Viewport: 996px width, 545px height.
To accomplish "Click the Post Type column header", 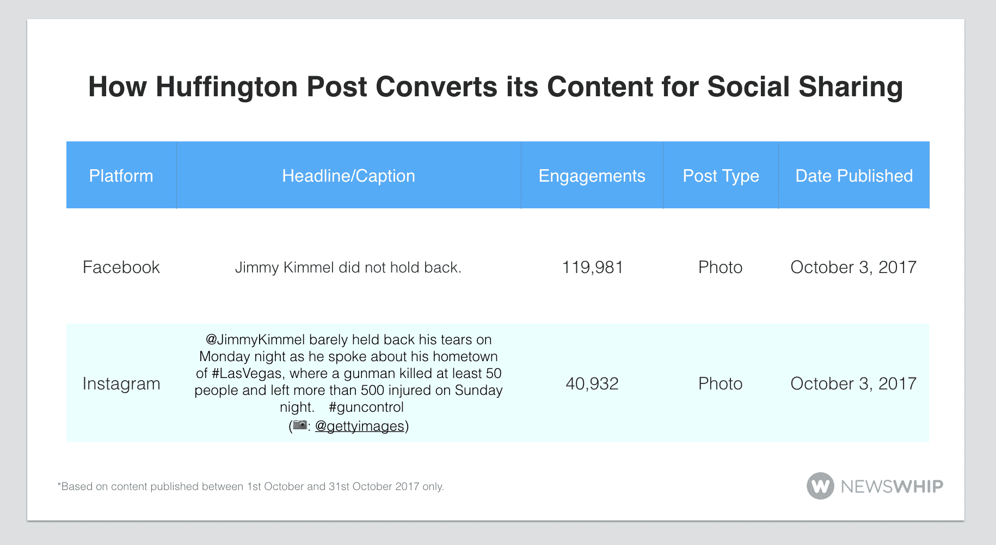I will click(721, 176).
